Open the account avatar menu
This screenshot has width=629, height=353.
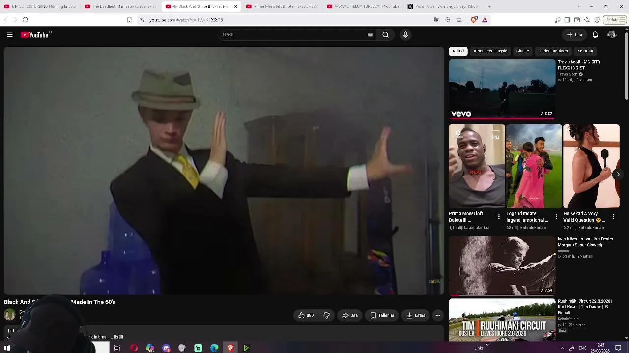(612, 35)
